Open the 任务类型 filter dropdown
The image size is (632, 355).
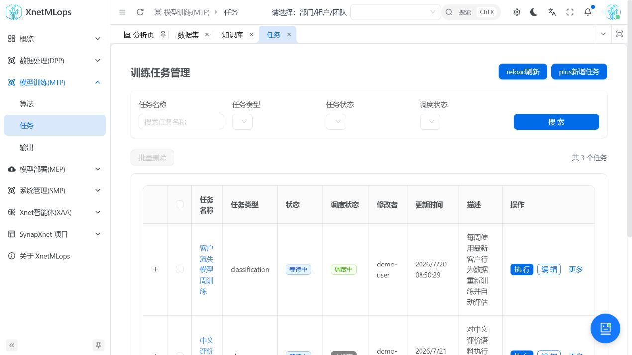coord(242,122)
